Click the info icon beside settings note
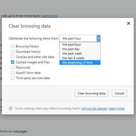 11,108
